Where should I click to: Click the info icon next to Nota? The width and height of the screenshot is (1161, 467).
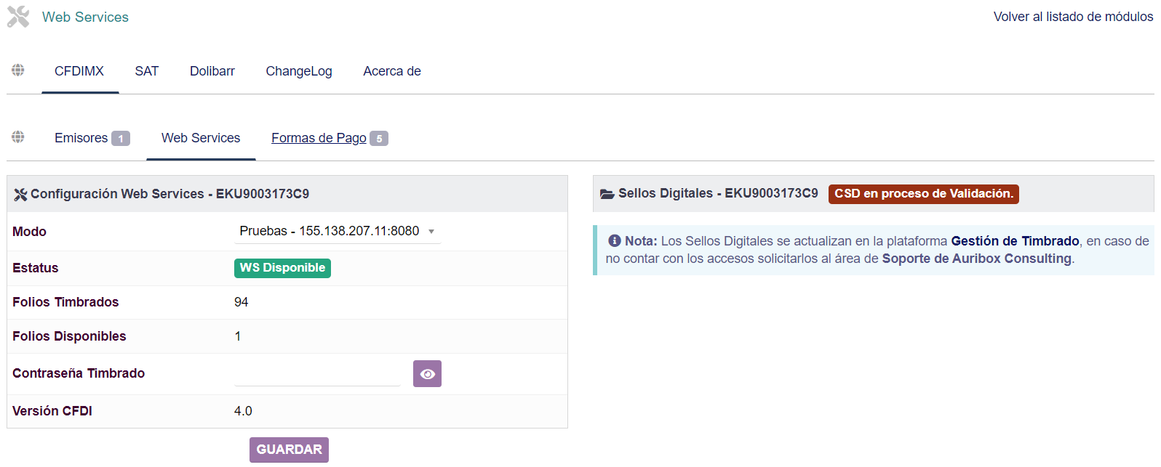tap(615, 241)
